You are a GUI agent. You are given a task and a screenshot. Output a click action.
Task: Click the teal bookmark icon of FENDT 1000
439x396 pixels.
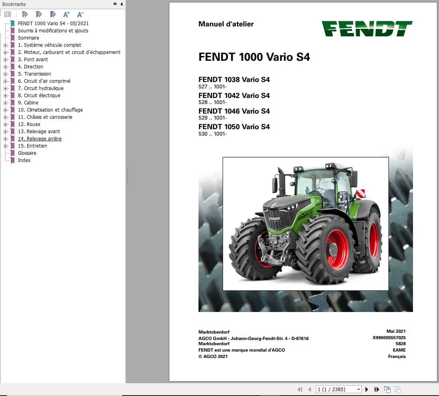click(12, 24)
